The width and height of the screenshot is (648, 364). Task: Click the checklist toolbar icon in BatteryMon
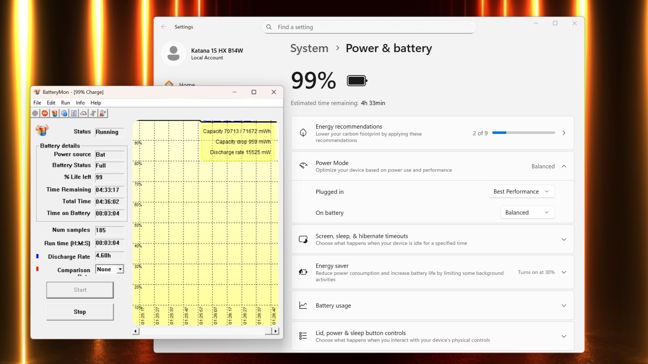pos(74,113)
